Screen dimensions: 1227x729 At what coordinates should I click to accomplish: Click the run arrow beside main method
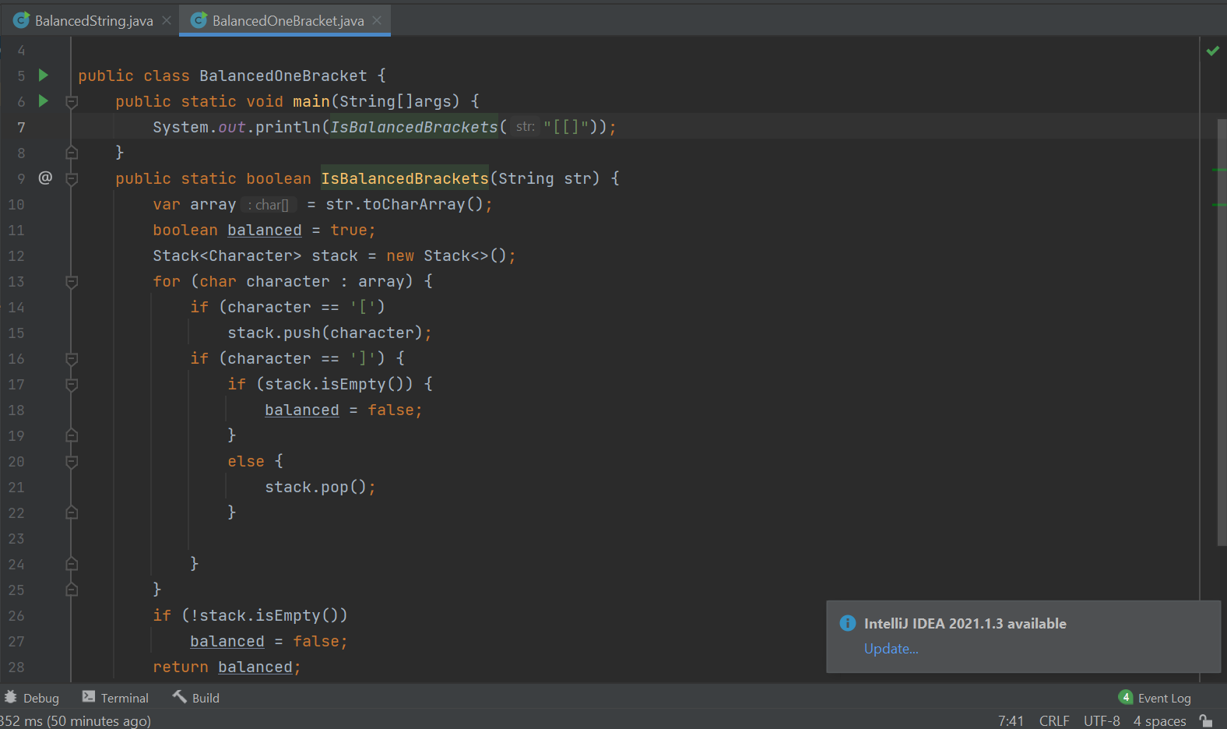(x=44, y=101)
